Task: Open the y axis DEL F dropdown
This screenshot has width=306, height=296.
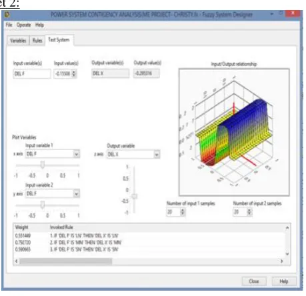Action: coord(76,194)
